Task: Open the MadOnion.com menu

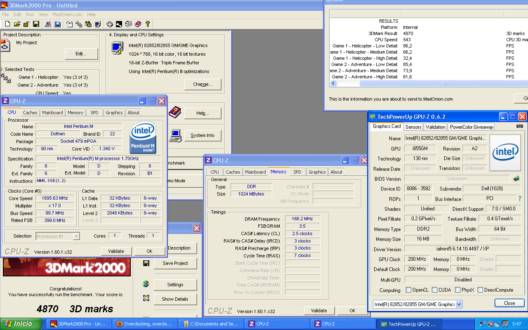Action: pyautogui.click(x=68, y=14)
